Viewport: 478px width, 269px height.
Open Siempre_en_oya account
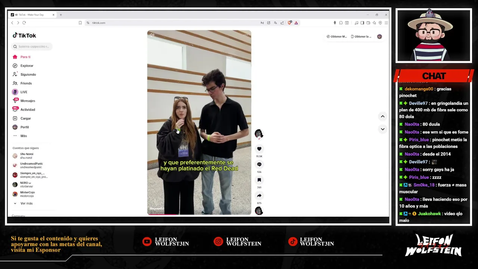tap(30, 175)
